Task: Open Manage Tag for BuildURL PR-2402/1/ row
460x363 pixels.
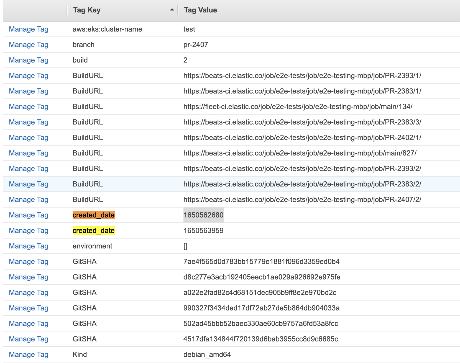Action: [29, 138]
